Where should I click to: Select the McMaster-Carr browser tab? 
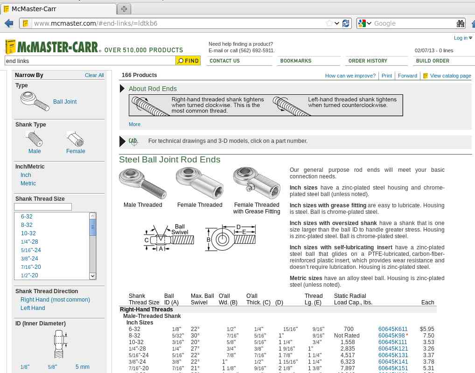(58, 9)
